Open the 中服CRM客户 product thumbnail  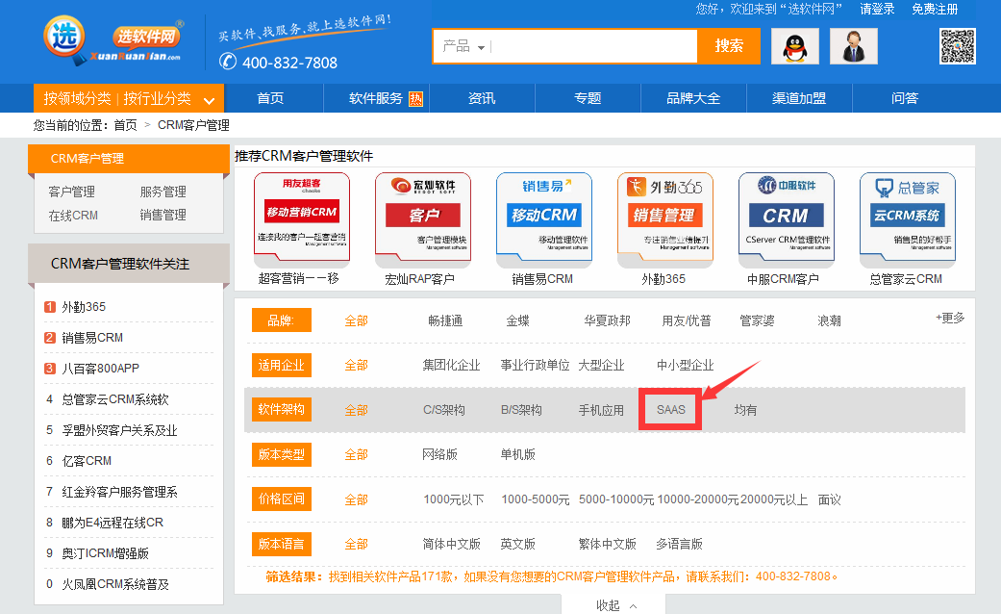(787, 220)
